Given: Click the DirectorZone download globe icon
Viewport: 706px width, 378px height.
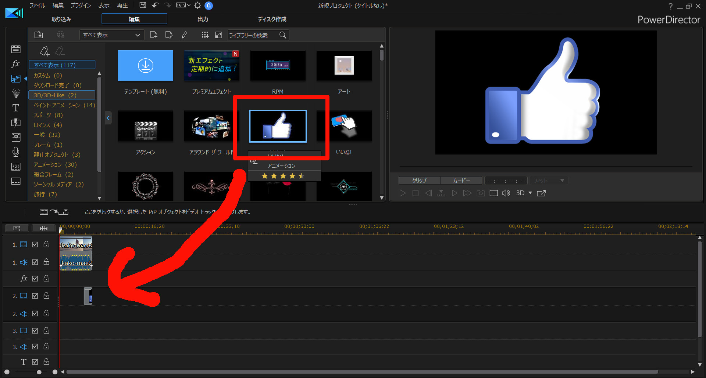Looking at the screenshot, I should (x=61, y=35).
